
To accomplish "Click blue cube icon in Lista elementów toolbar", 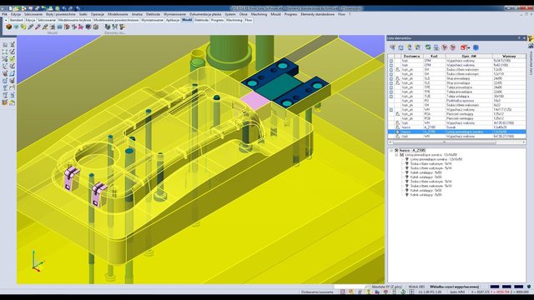I will click(x=476, y=47).
